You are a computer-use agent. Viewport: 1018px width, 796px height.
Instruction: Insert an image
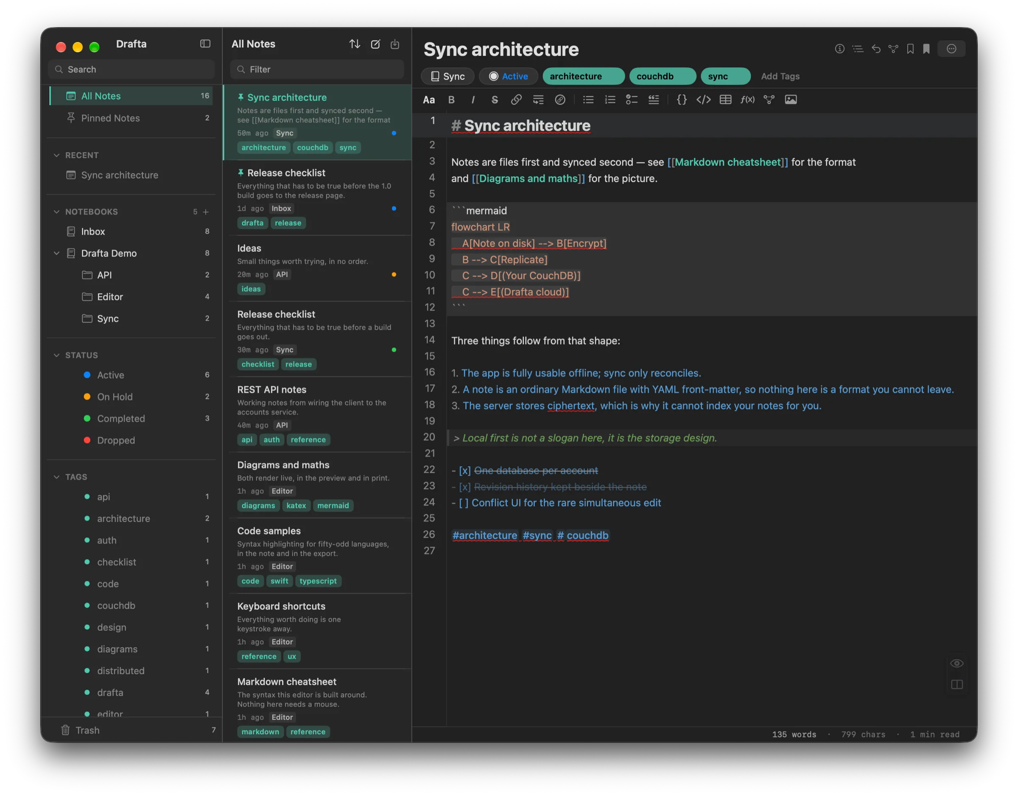tap(790, 100)
